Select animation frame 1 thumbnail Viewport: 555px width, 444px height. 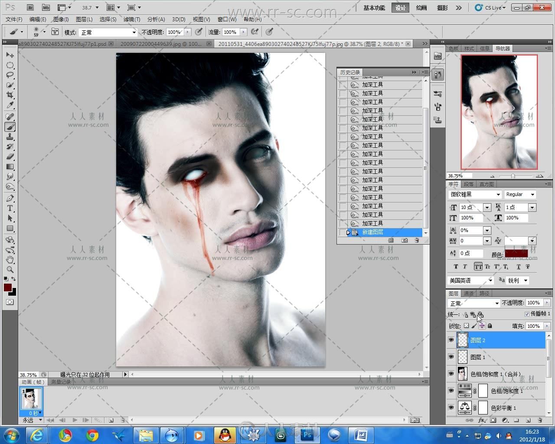point(31,399)
